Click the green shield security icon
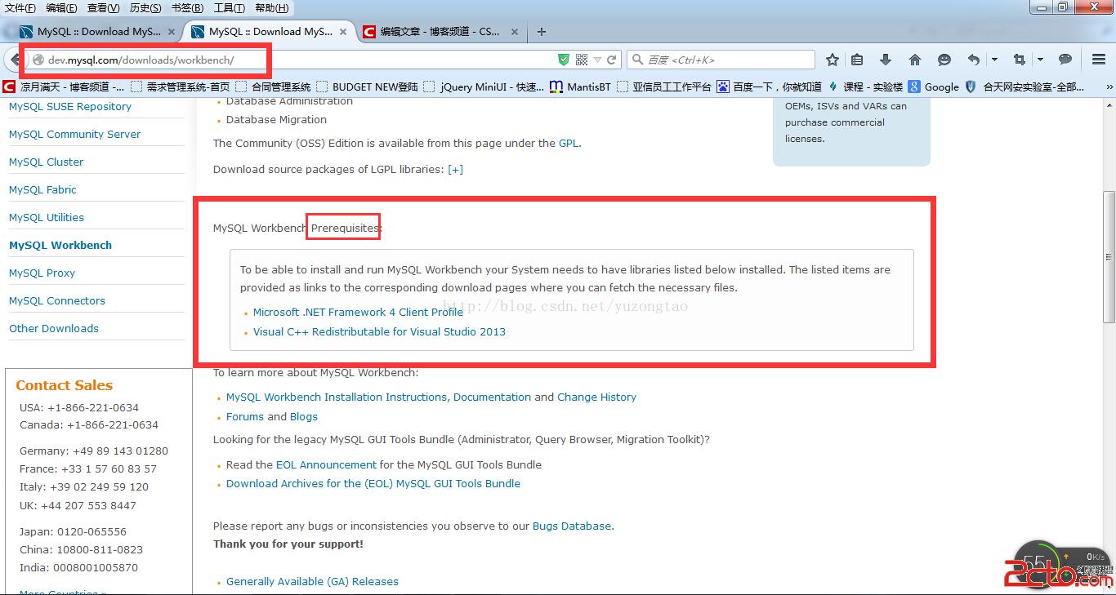 point(564,60)
